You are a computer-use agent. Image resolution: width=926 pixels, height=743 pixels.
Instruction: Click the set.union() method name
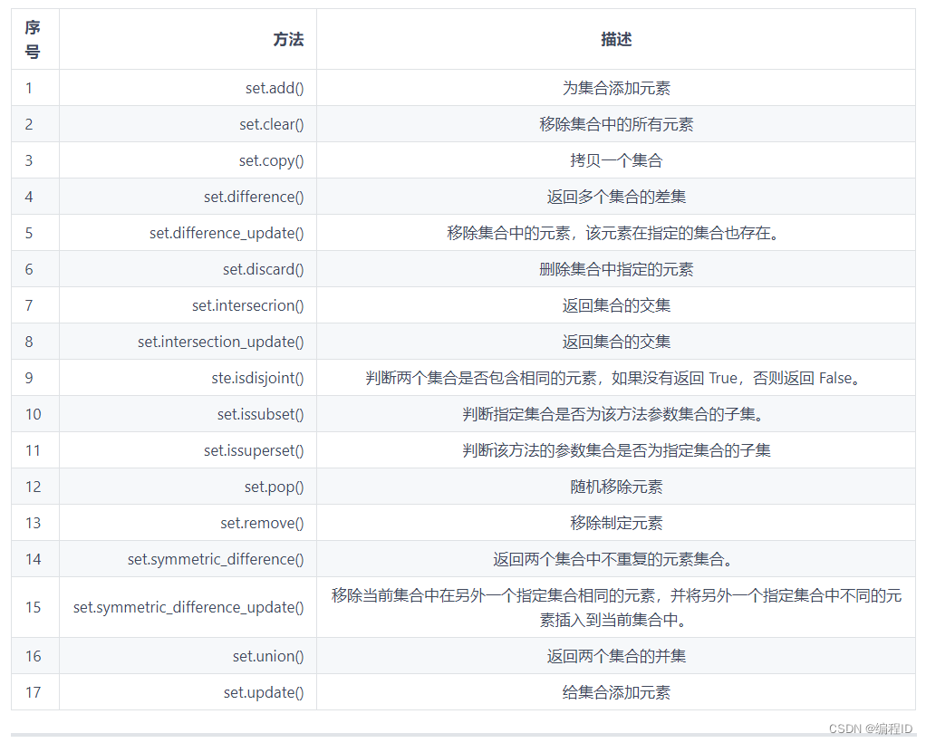[x=268, y=655]
